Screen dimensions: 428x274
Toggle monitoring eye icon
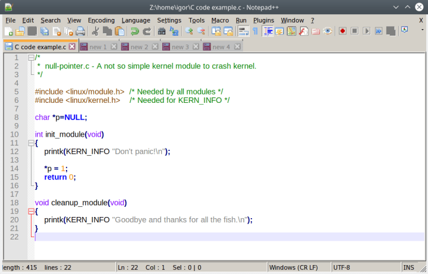pyautogui.click(x=328, y=31)
